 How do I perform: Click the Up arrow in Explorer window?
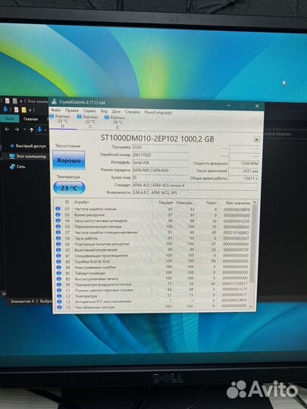[32, 130]
